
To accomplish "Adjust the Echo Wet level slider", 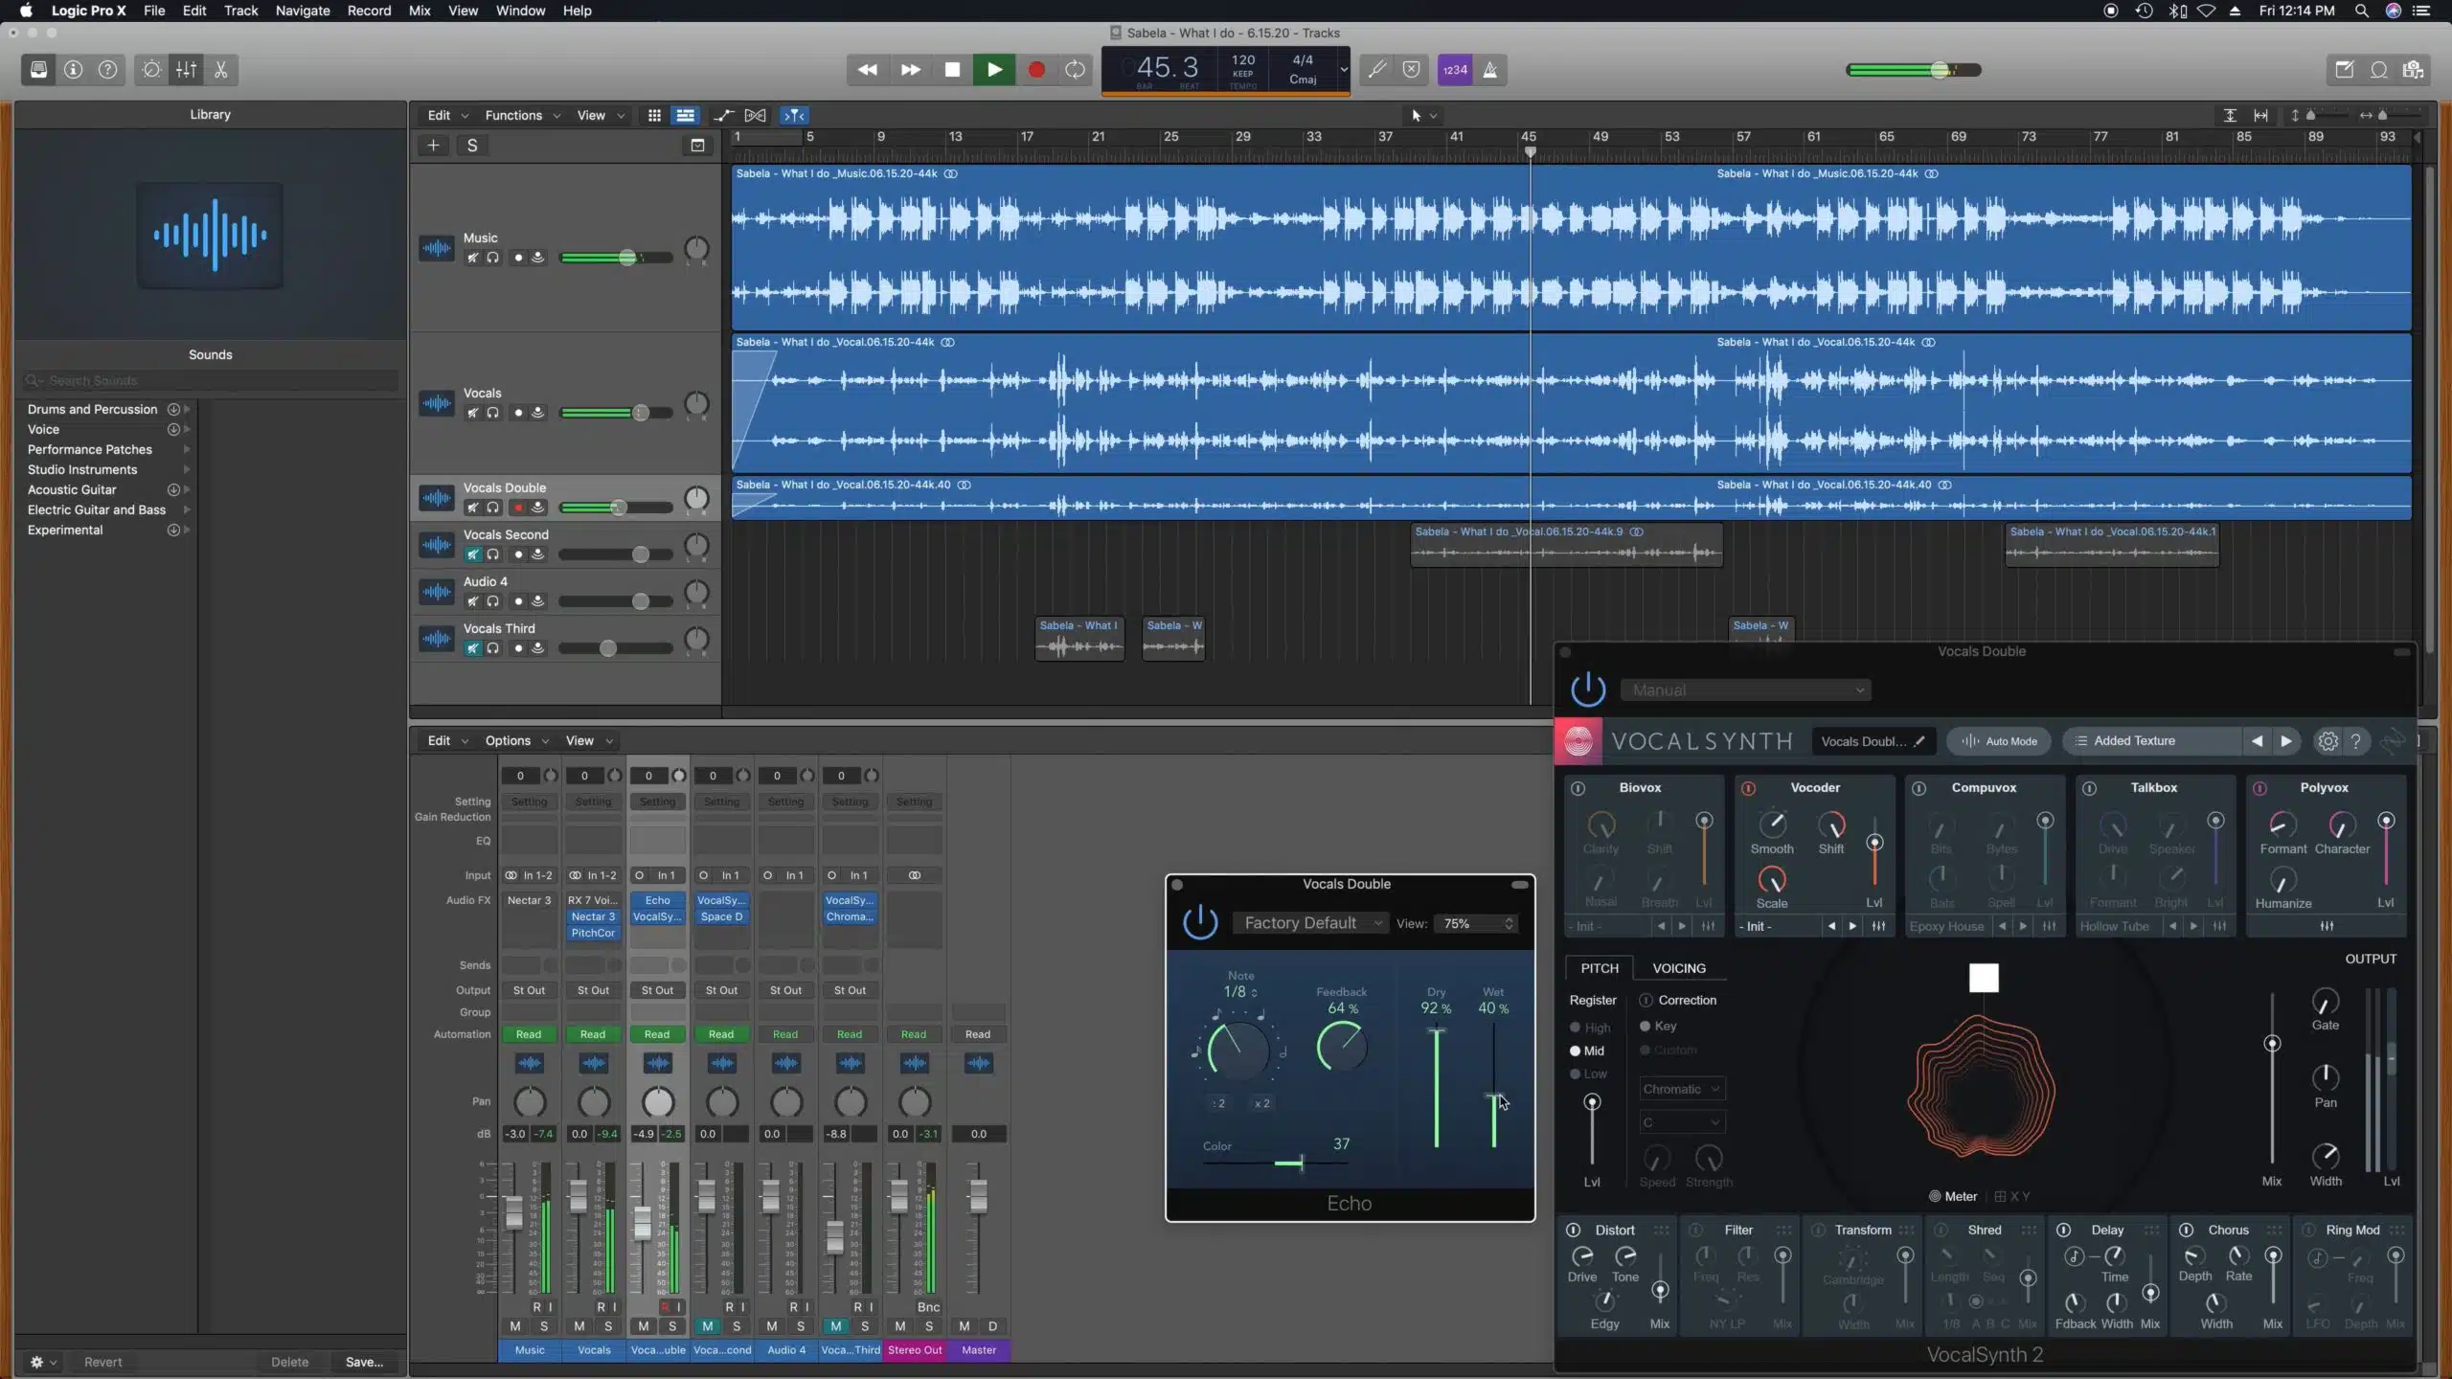I will tap(1494, 1096).
